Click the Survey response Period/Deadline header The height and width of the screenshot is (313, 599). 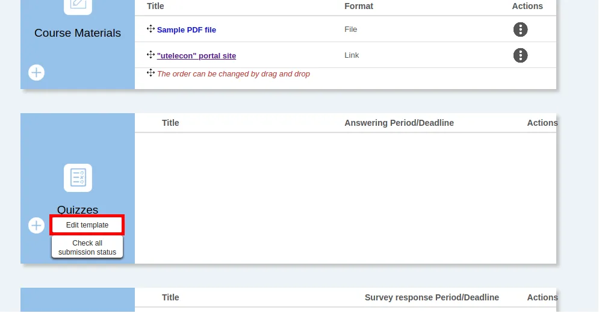tap(432, 297)
